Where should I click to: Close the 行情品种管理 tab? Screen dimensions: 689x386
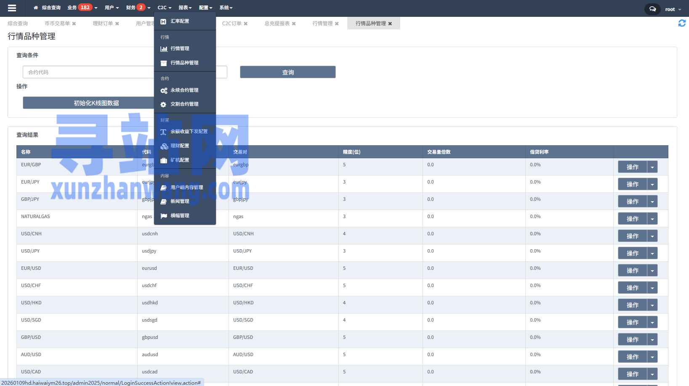390,24
